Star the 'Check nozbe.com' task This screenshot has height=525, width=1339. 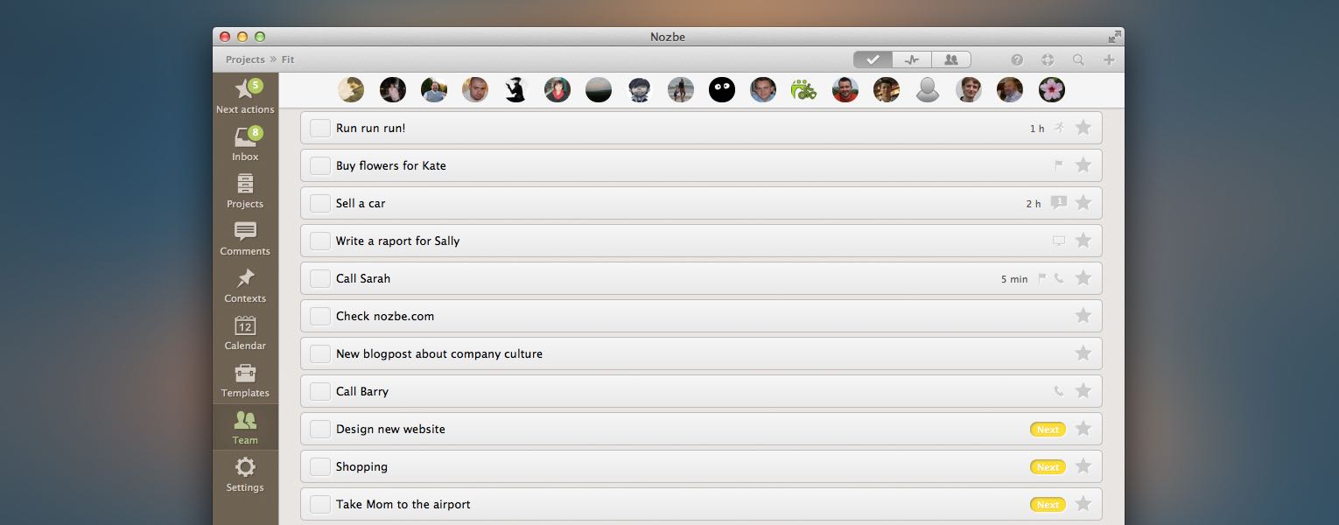[1083, 316]
